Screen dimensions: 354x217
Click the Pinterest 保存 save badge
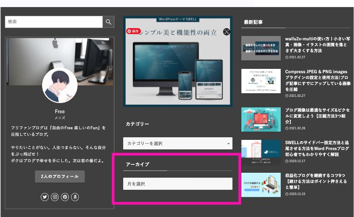tap(134, 31)
